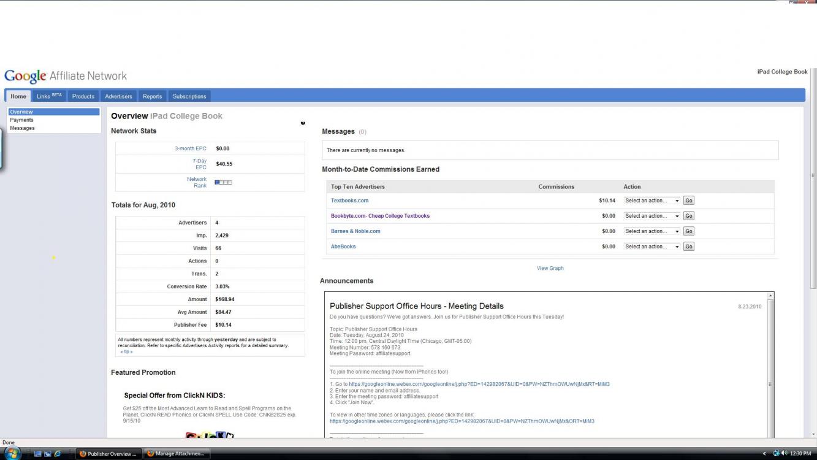This screenshot has width=817, height=460.
Task: Select Payments in the left sidebar
Action: 21,120
